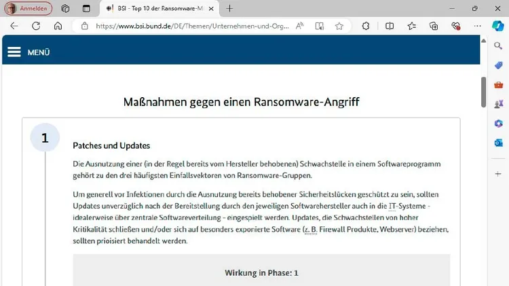Viewport: 509px width, 286px height.
Task: Open the tab actions menu icon
Action: (x=86, y=8)
